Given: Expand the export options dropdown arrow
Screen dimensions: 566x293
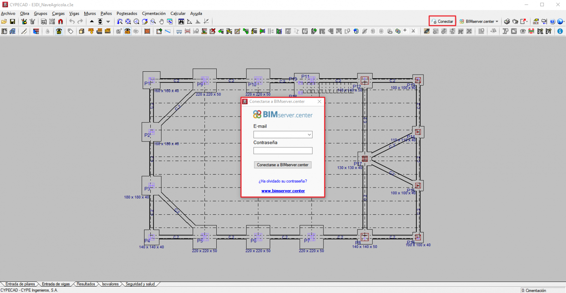Looking at the screenshot, I should pyautogui.click(x=528, y=21).
